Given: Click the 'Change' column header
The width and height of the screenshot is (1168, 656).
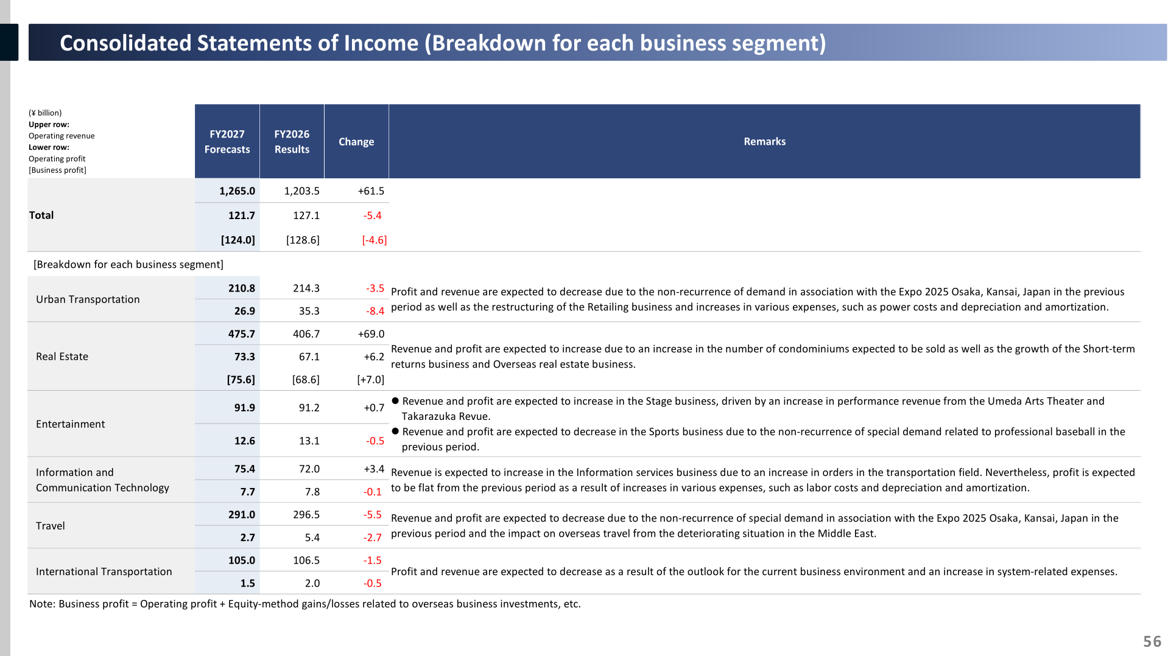Looking at the screenshot, I should pos(356,141).
